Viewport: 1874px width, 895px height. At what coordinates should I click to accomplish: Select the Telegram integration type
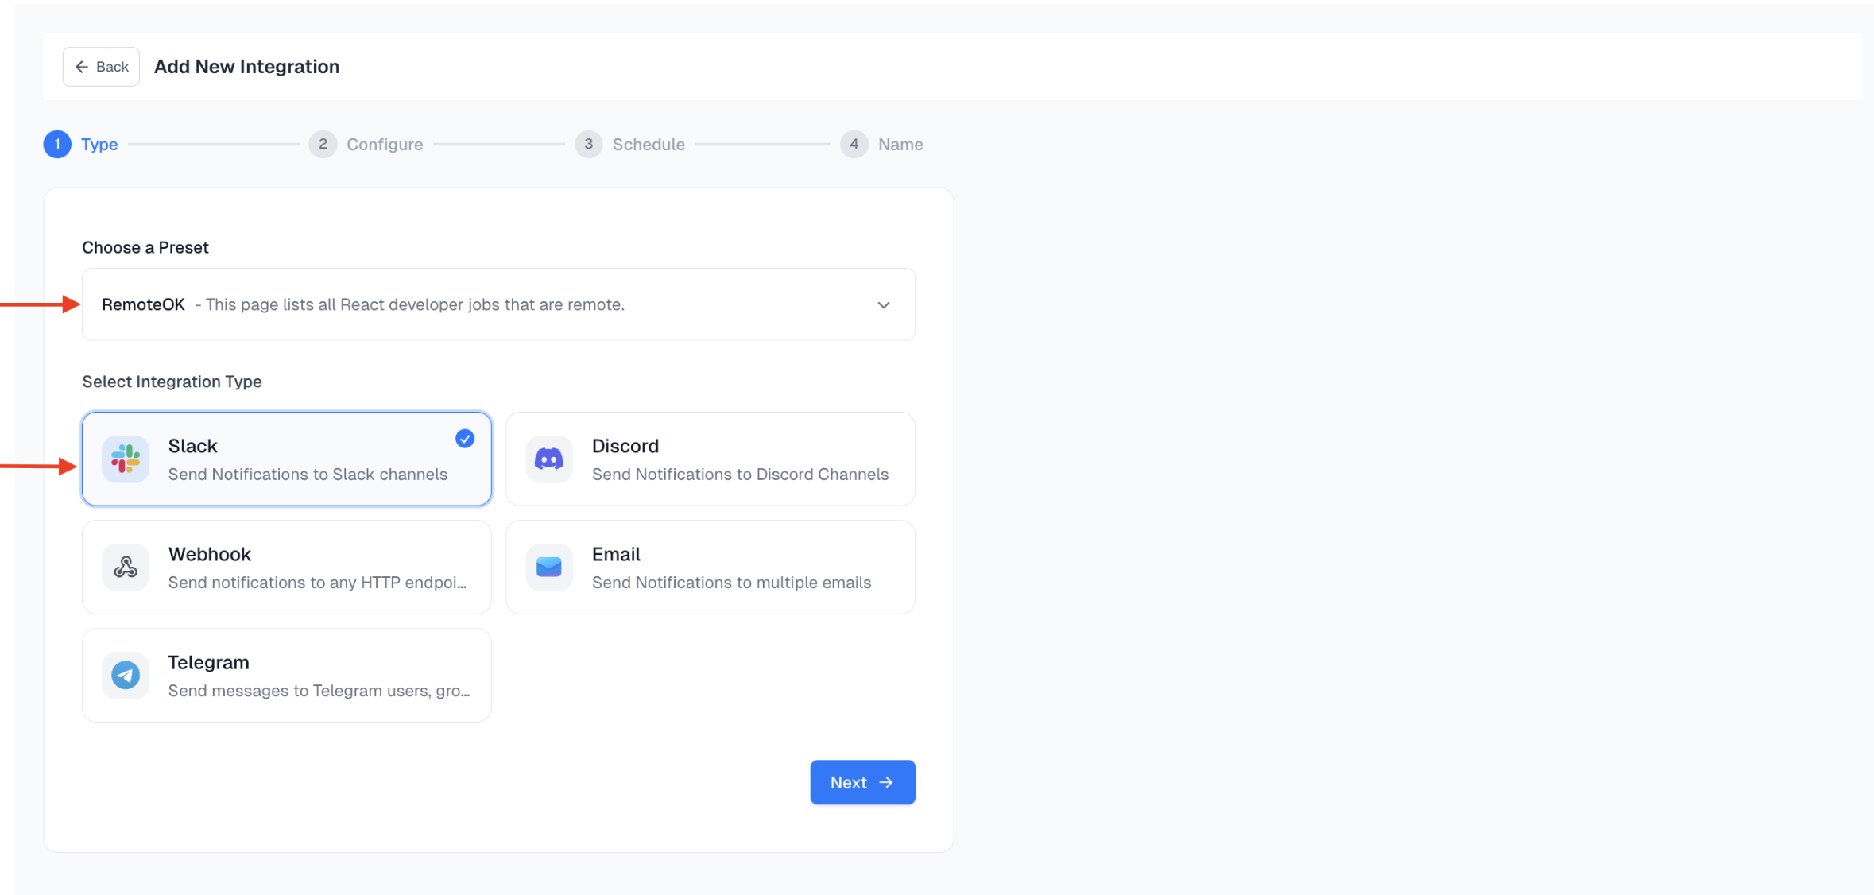(286, 675)
